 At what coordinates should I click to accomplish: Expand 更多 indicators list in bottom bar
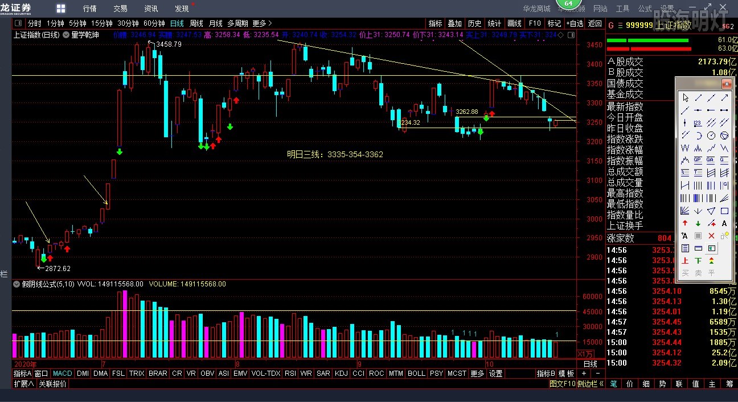pos(477,374)
